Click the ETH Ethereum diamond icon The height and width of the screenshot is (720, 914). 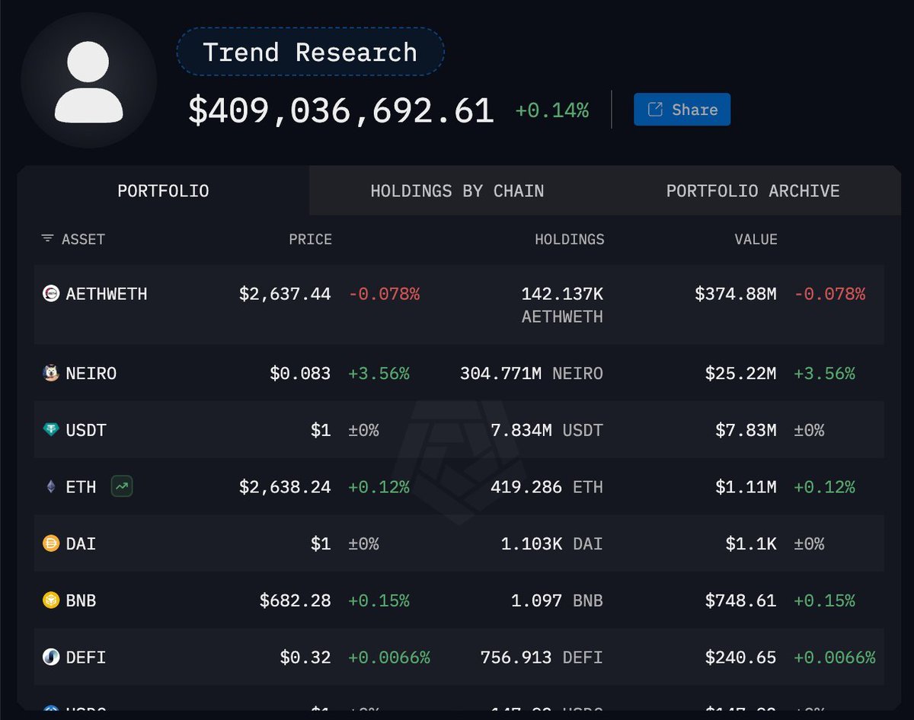point(49,486)
